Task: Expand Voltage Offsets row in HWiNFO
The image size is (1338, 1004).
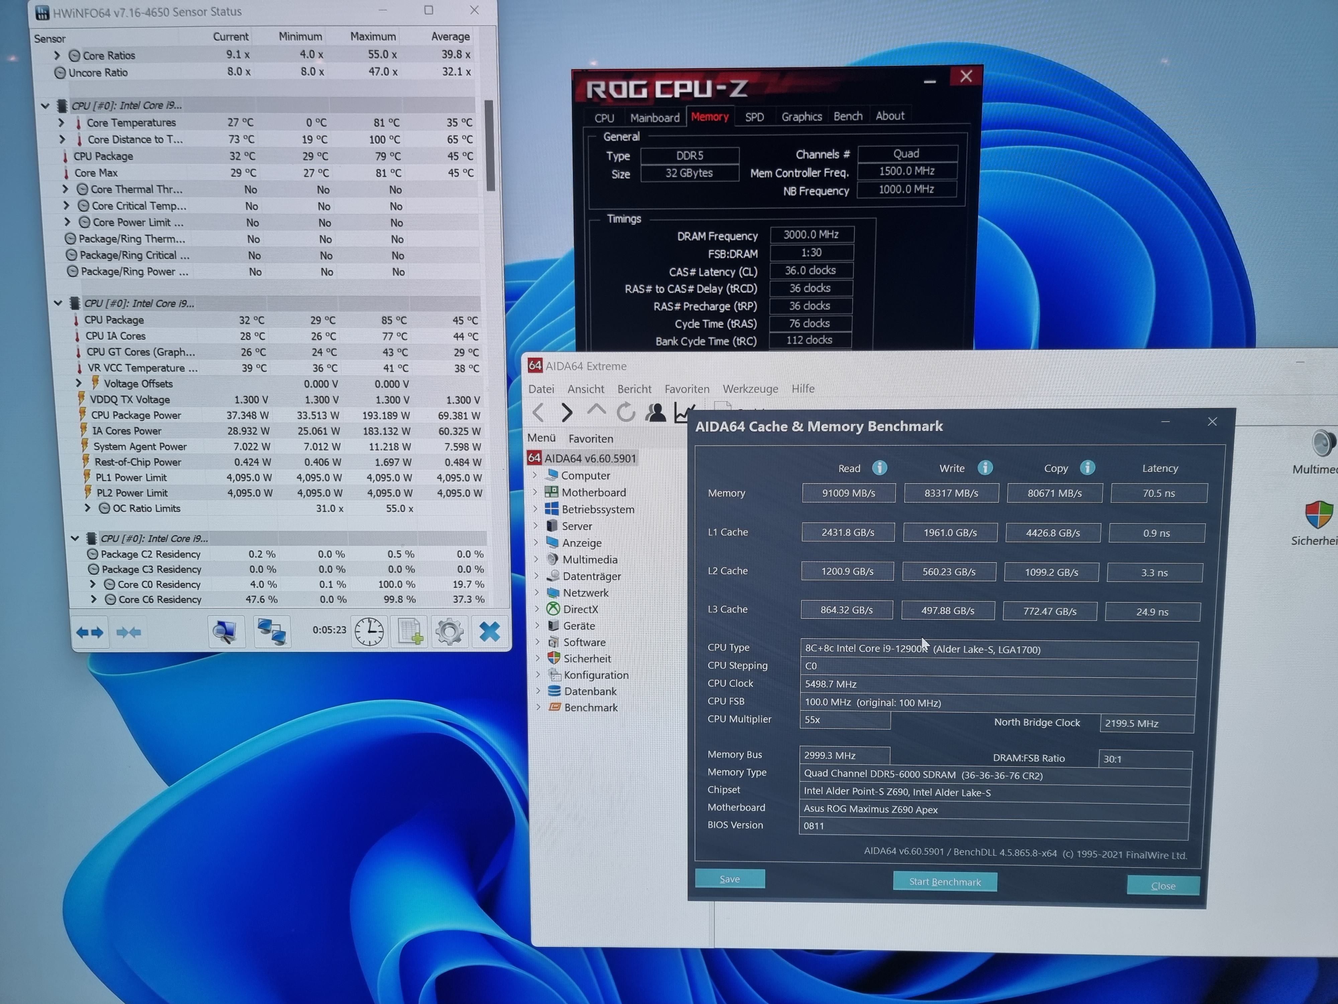Action: 79,383
